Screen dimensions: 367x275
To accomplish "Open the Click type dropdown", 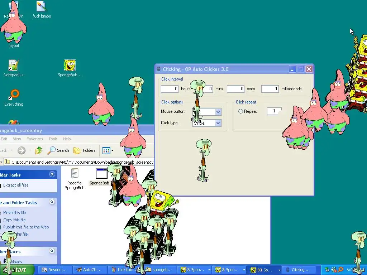I will (218, 123).
